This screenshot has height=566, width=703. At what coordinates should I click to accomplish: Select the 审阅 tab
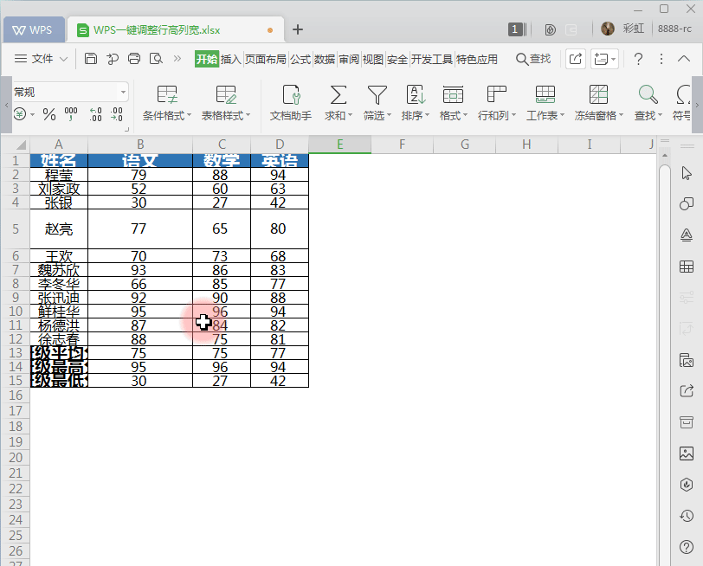click(x=349, y=59)
